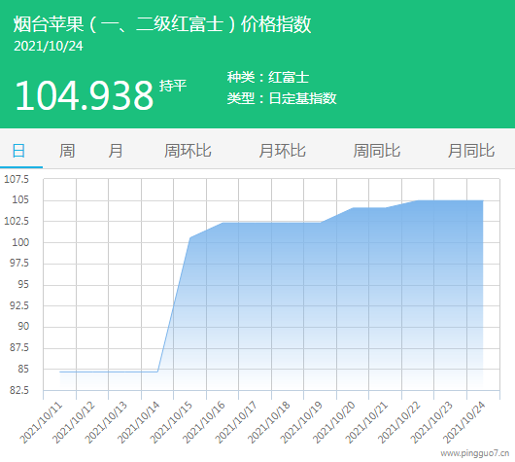Image resolution: width=515 pixels, height=462 pixels.
Task: Click the 2021/10/11 x-axis label
Action: 41,422
